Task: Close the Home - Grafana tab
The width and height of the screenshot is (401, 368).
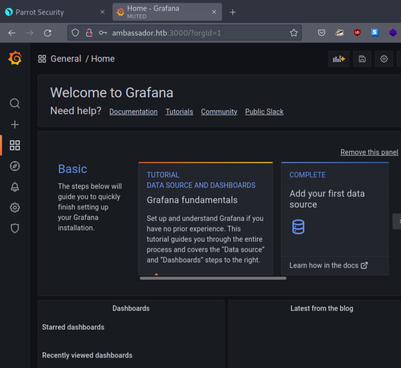Action: click(214, 12)
